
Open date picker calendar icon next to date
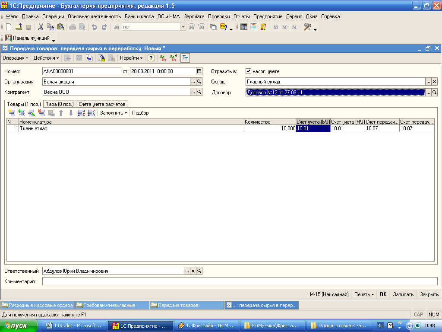pyautogui.click(x=199, y=71)
